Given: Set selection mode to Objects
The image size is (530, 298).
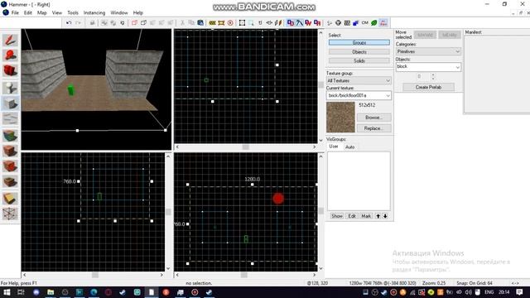Looking at the screenshot, I should 359,51.
